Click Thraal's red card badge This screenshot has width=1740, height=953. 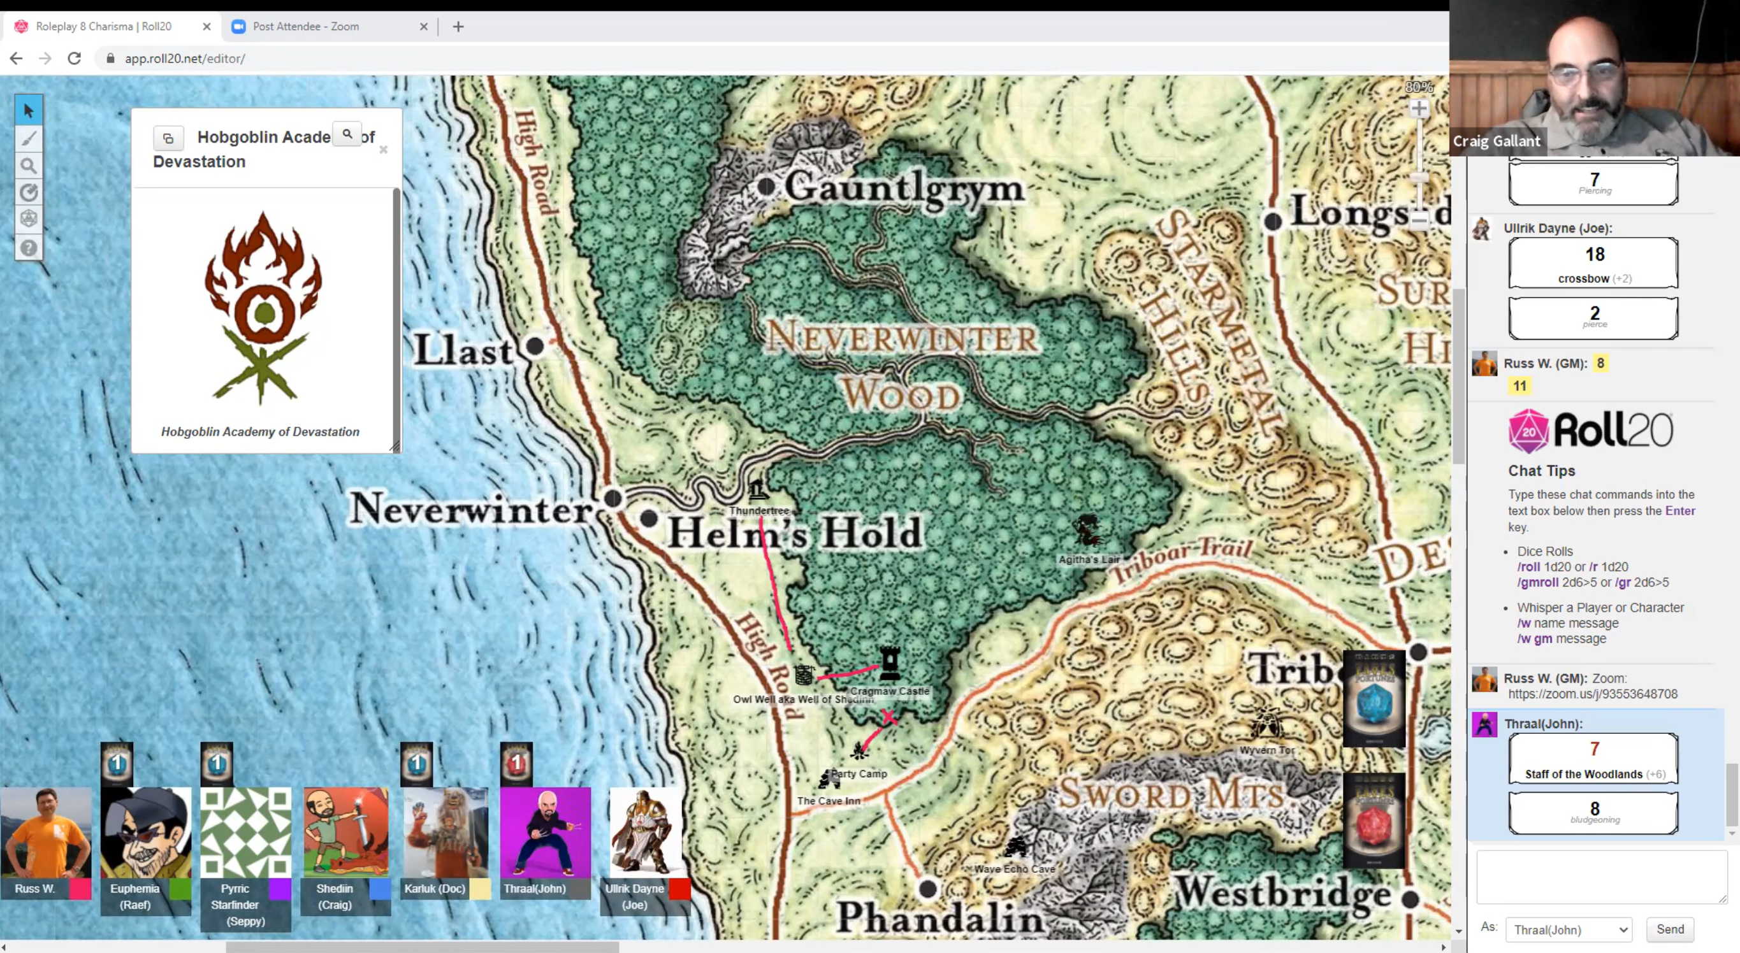[517, 764]
